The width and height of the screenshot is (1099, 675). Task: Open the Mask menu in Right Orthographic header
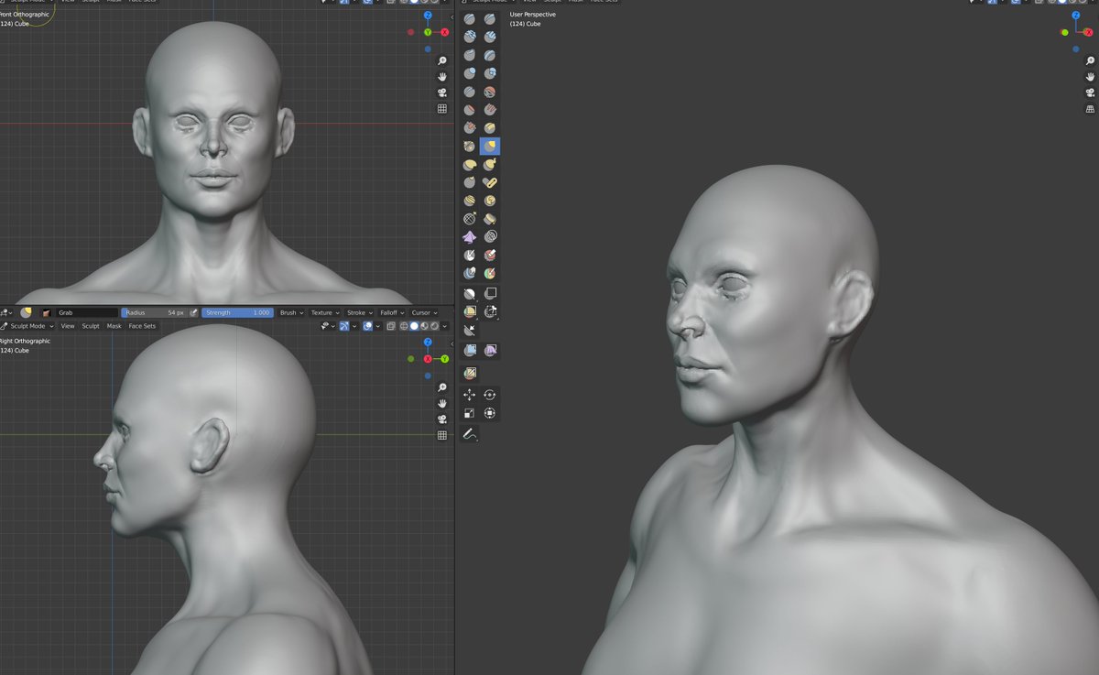coord(114,326)
